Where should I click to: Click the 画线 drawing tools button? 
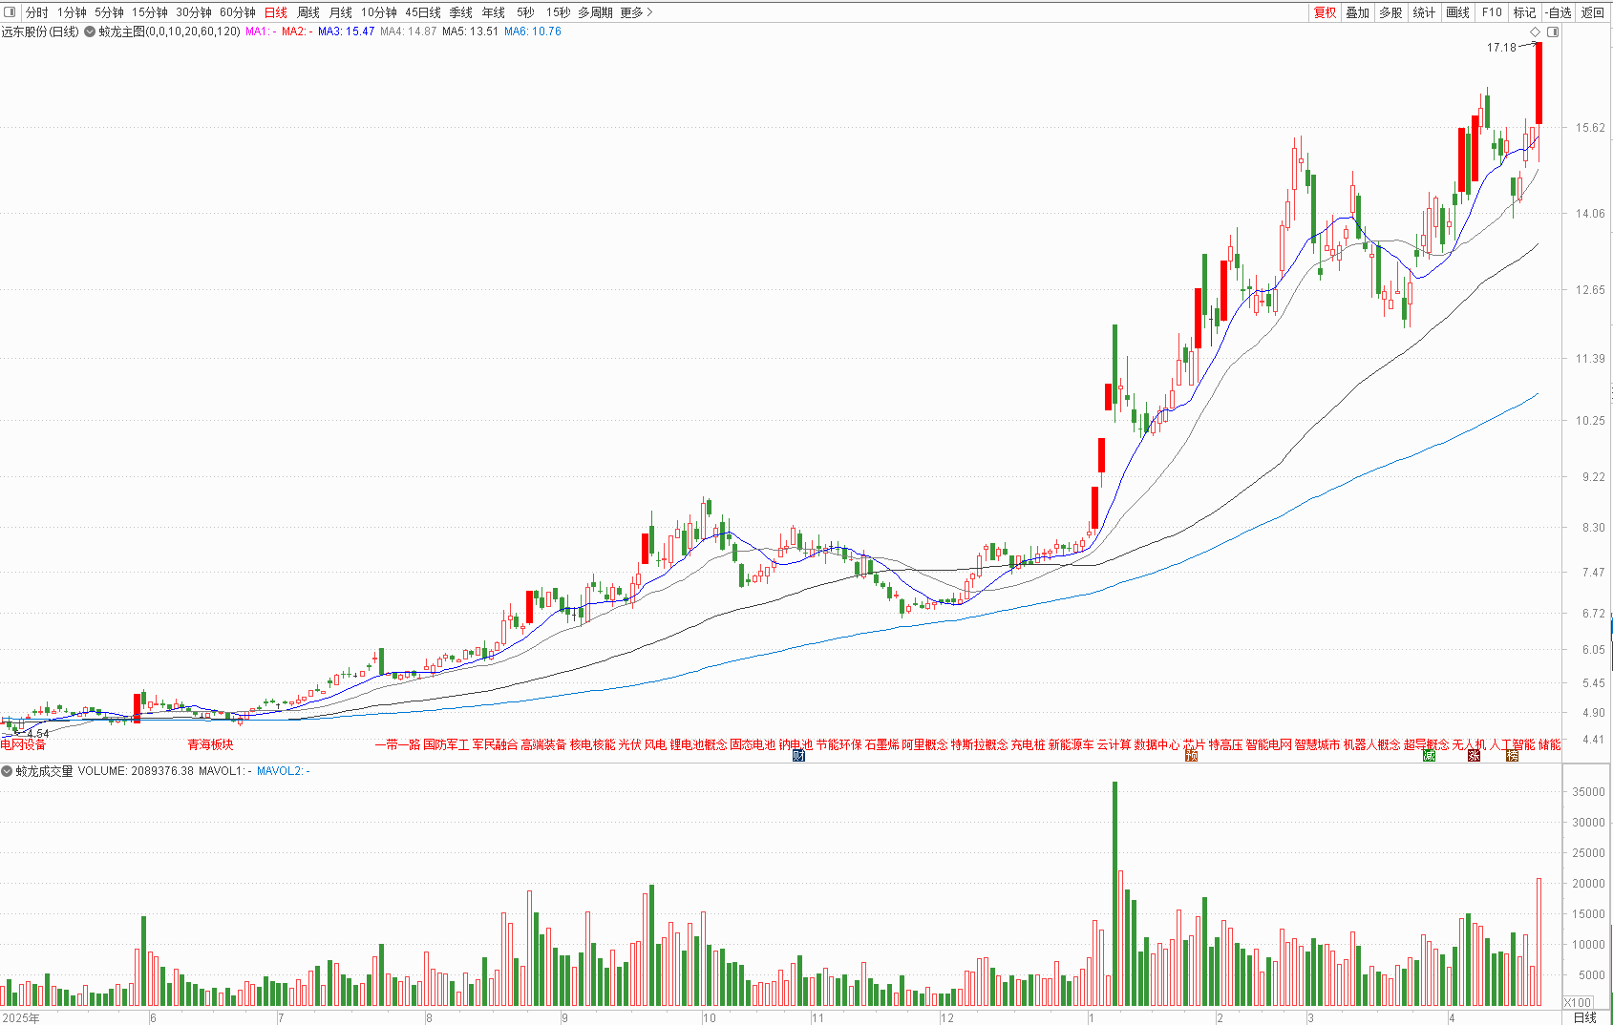point(1457,12)
